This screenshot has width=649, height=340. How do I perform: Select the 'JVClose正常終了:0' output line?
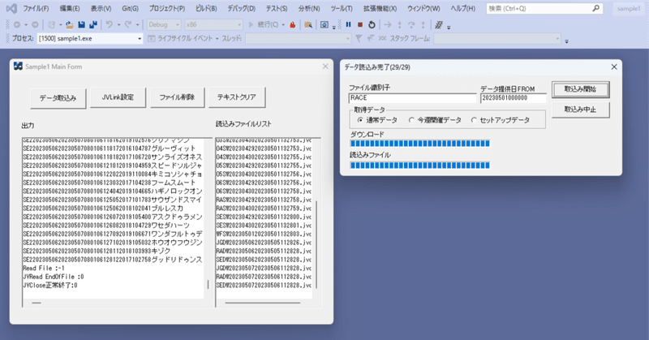click(50, 286)
